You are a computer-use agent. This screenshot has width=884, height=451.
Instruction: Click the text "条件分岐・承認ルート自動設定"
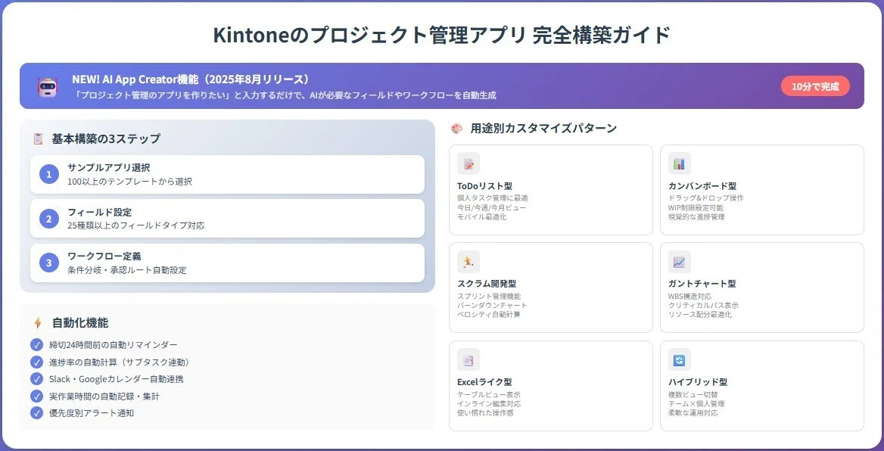(127, 270)
